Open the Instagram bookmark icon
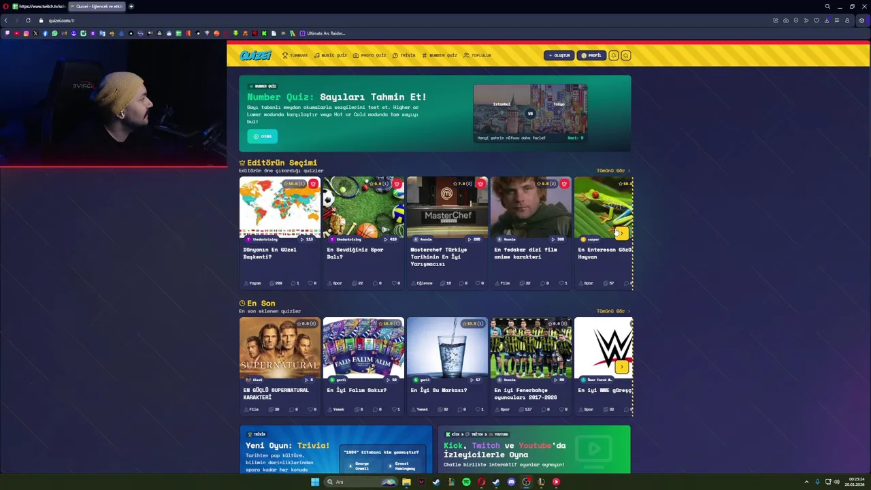Image resolution: width=871 pixels, height=490 pixels. [x=27, y=33]
